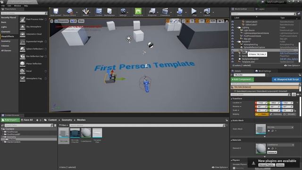Screen dimensions: 302x170
Task: Browse to the Static Mesh asset icon
Action: (273, 131)
